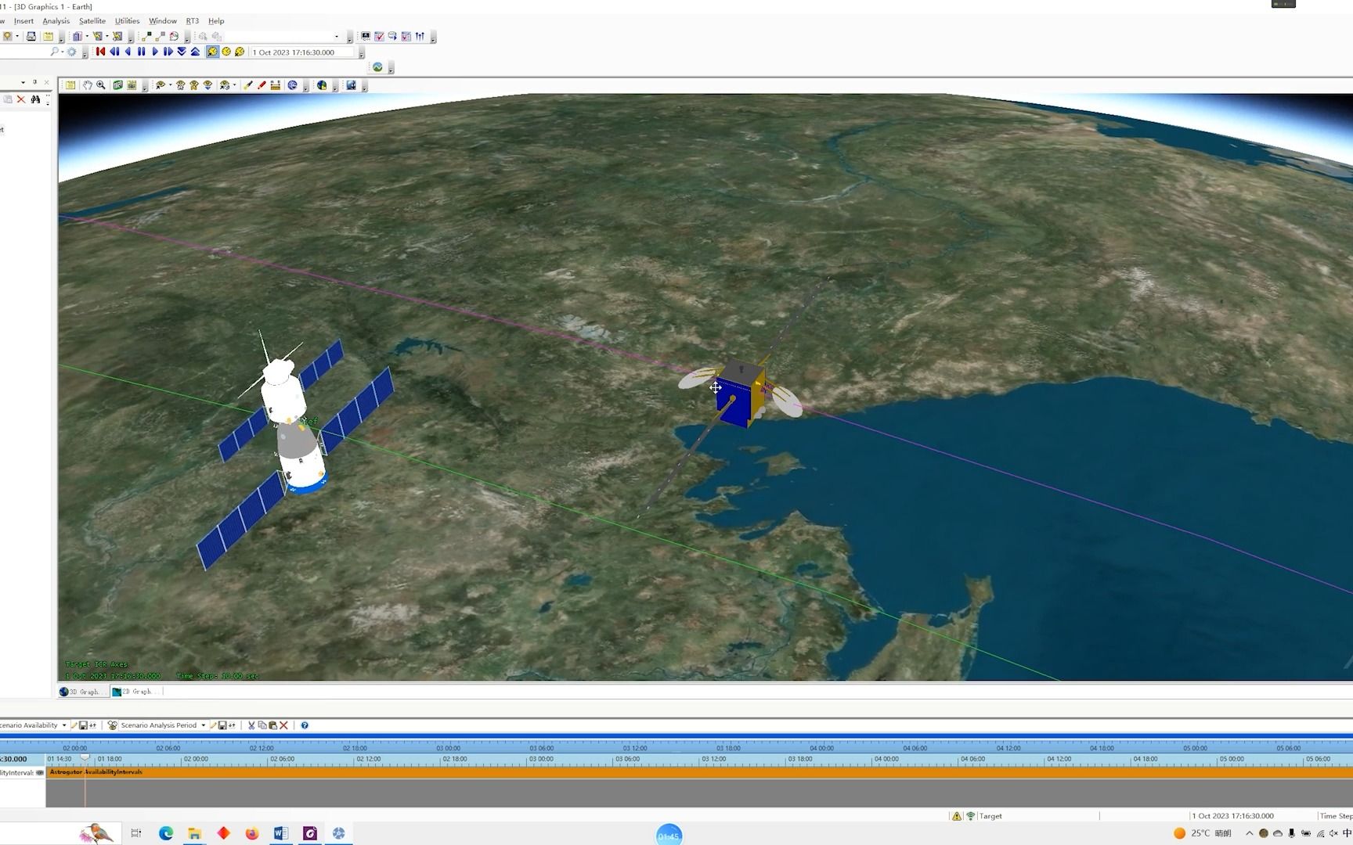Toggle normal animation mode clock icon
Viewport: 1353px width, 845px height.
coord(212,52)
